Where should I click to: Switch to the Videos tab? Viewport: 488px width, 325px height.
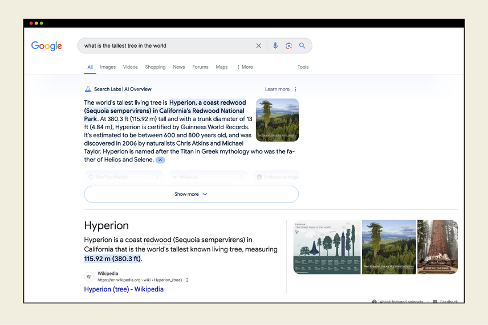(x=130, y=67)
